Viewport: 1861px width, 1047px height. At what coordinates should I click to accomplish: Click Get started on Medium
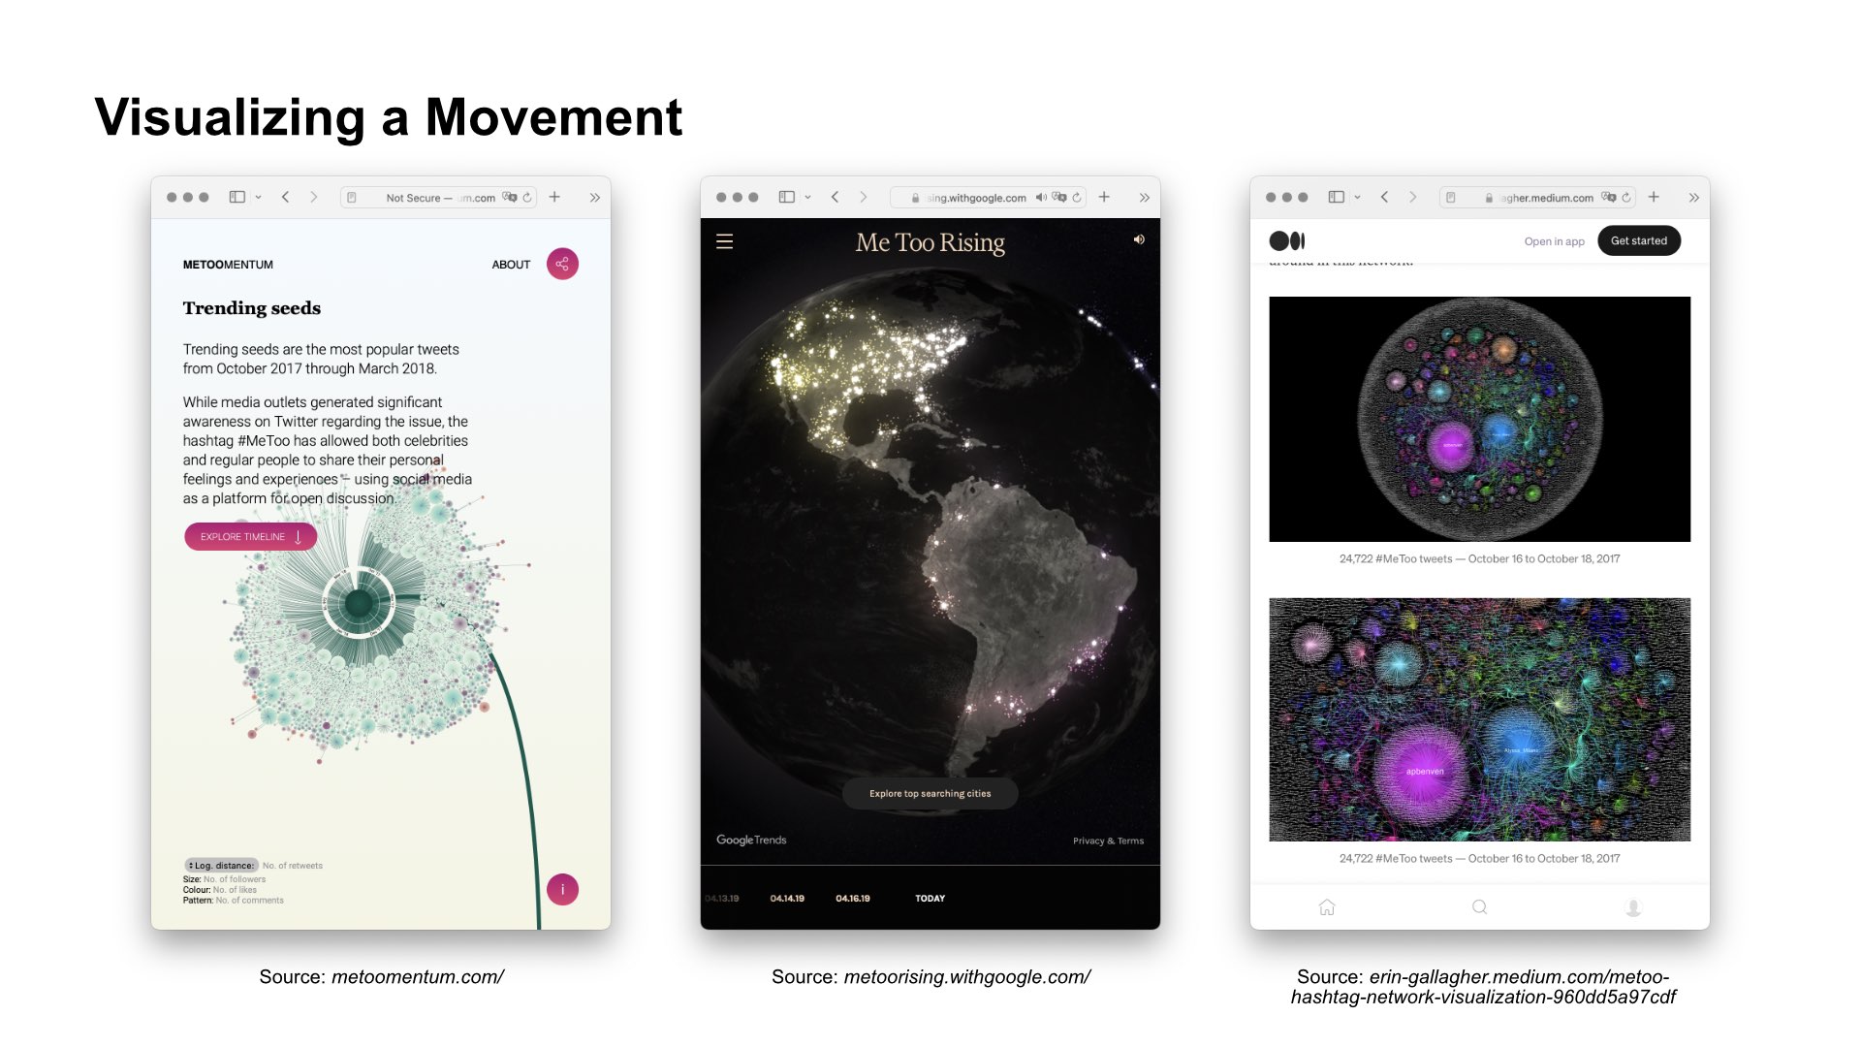[x=1638, y=240]
